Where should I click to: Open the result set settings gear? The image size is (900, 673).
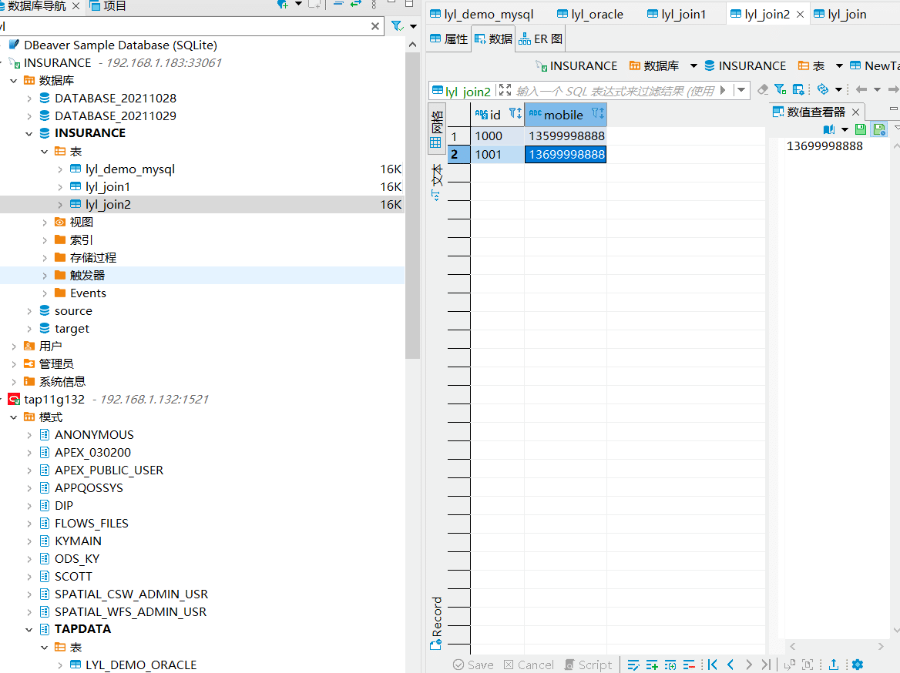858,665
